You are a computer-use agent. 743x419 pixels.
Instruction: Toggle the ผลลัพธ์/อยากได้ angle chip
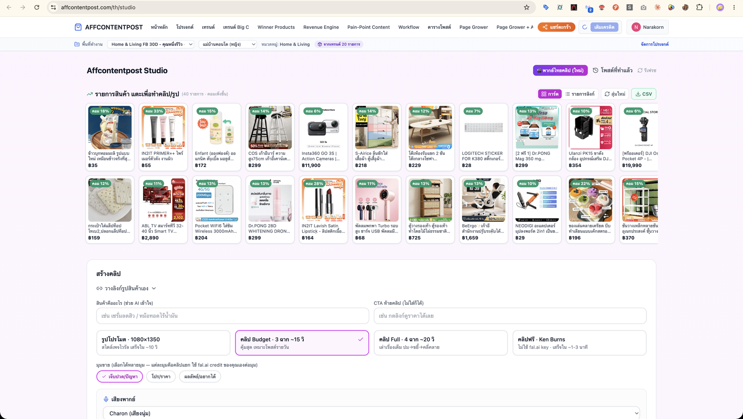[200, 376]
